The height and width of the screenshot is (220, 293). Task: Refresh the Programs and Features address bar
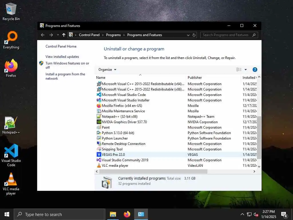coord(194,35)
